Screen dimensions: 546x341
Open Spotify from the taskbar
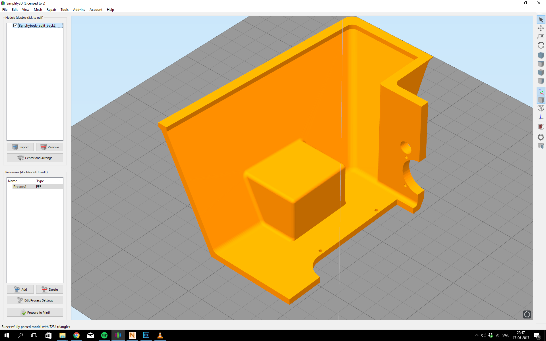pos(104,335)
